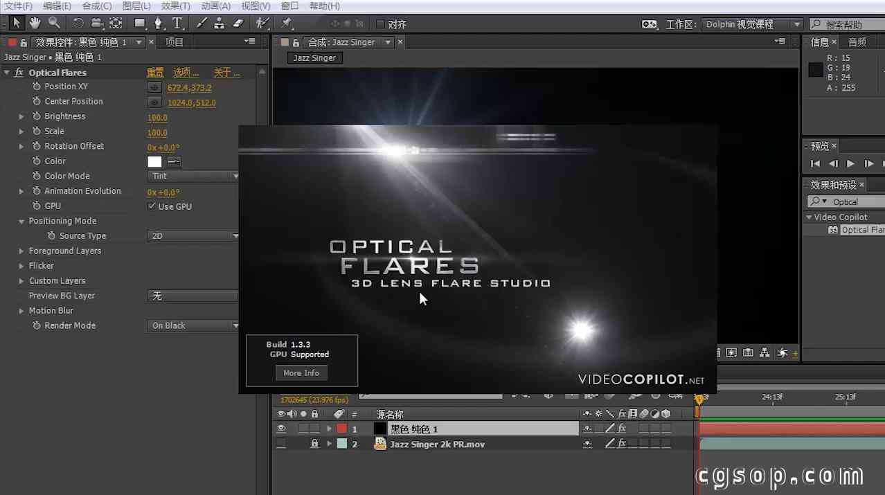Click the More Info button

click(301, 373)
